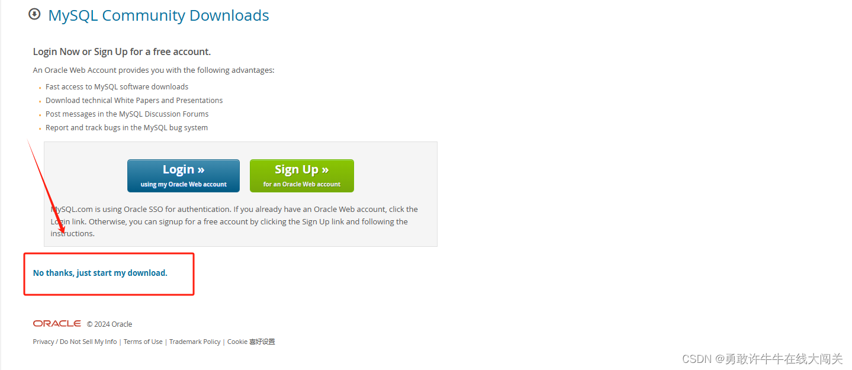Click the Login Now or Sign Up heading
Image resolution: width=852 pixels, height=370 pixels.
[x=122, y=52]
